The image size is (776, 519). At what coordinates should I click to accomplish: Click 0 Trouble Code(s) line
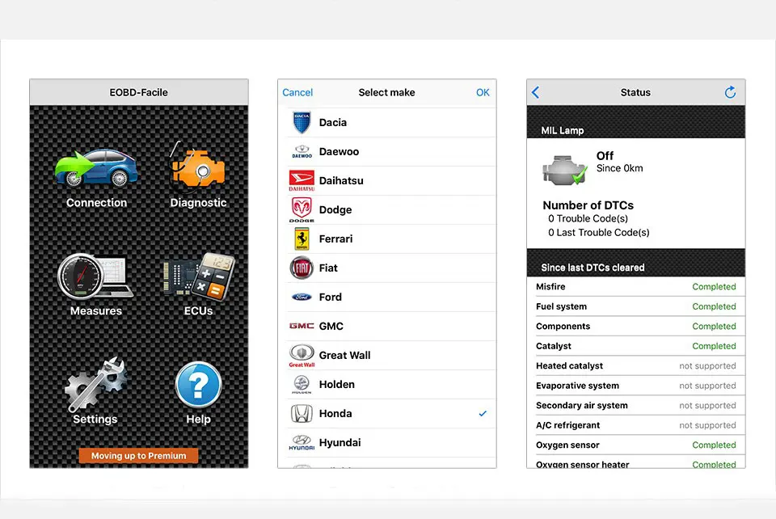click(588, 219)
